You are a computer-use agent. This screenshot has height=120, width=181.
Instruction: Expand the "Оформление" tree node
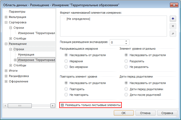pos(6,81)
